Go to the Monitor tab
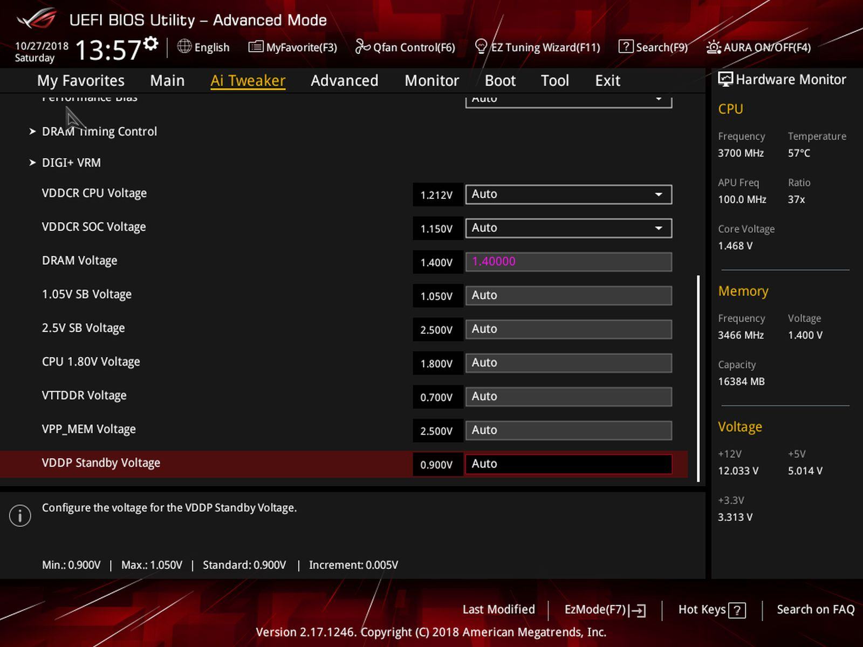 (x=432, y=80)
